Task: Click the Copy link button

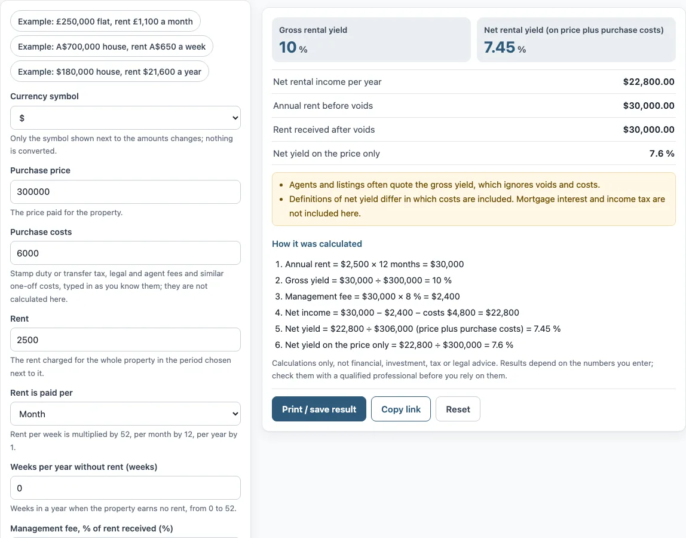Action: (401, 409)
